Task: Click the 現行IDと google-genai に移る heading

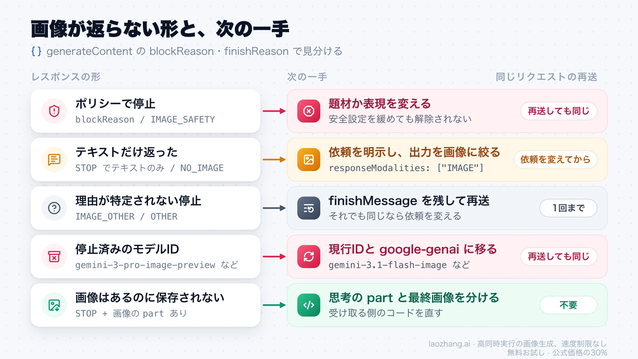Action: click(x=413, y=249)
